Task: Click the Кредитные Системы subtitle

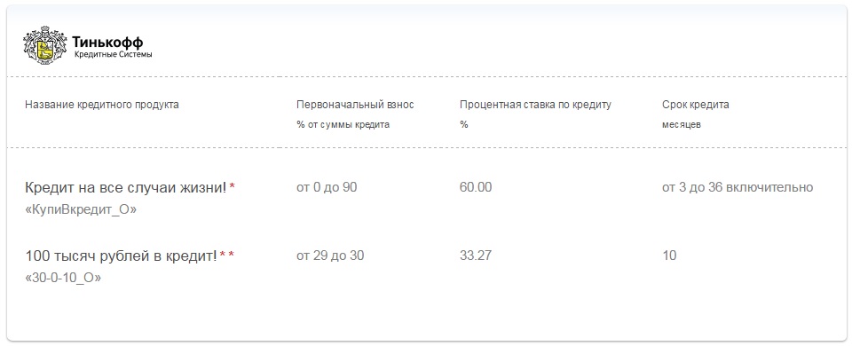Action: click(113, 55)
